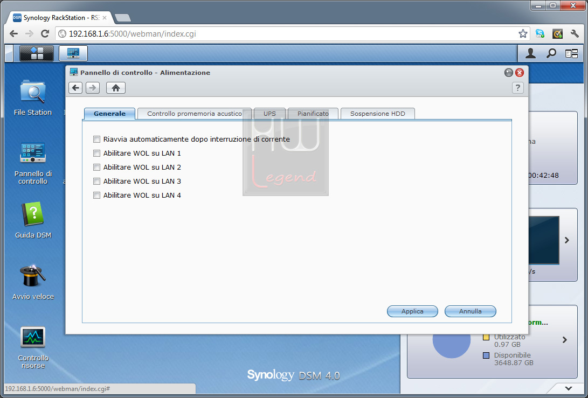Switch to the Sospensione HDD tab
Image resolution: width=588 pixels, height=398 pixels.
pos(378,114)
